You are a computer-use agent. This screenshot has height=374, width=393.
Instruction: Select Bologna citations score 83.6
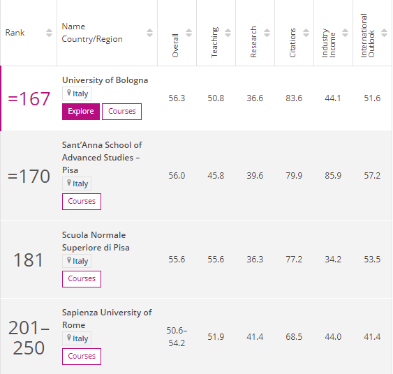294,98
